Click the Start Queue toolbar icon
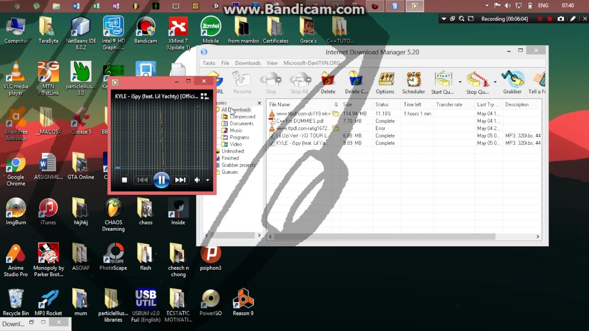 tap(443, 83)
